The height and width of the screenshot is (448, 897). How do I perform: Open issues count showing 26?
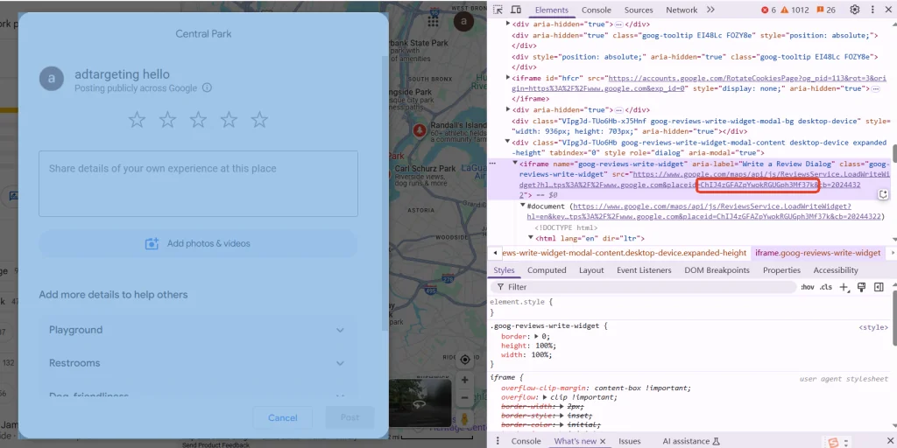click(x=825, y=10)
